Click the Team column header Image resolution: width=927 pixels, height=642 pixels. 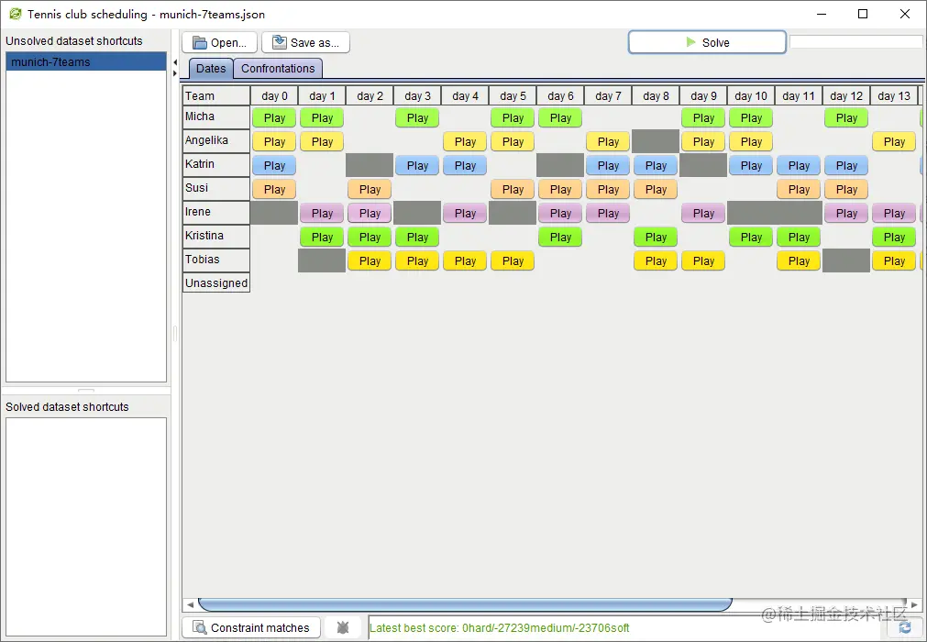click(216, 95)
